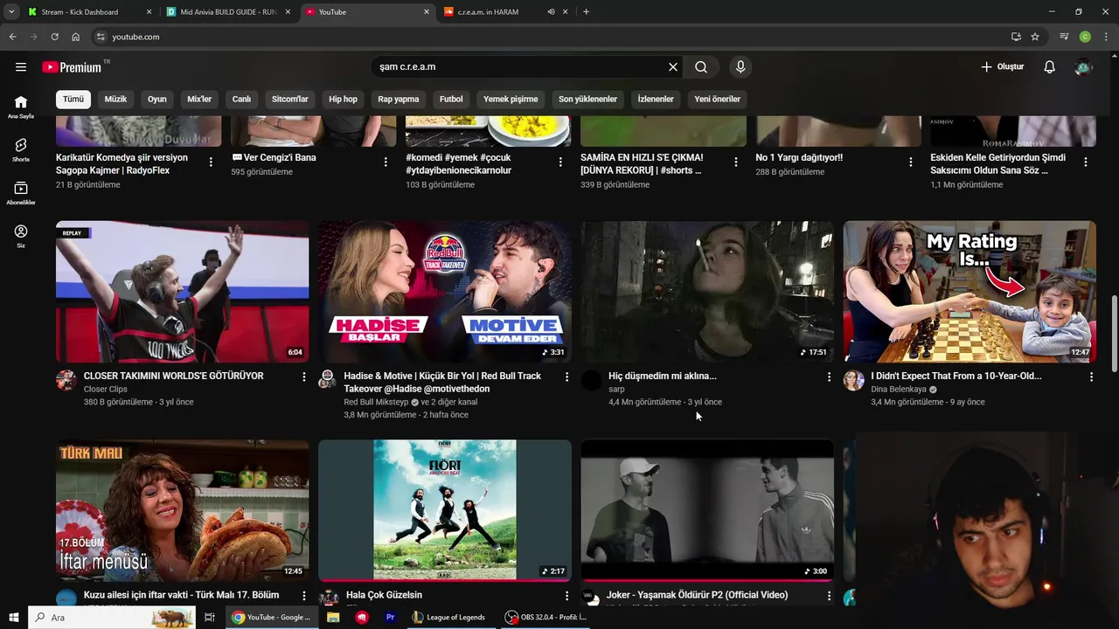Select the Futbol filter chip

[451, 99]
